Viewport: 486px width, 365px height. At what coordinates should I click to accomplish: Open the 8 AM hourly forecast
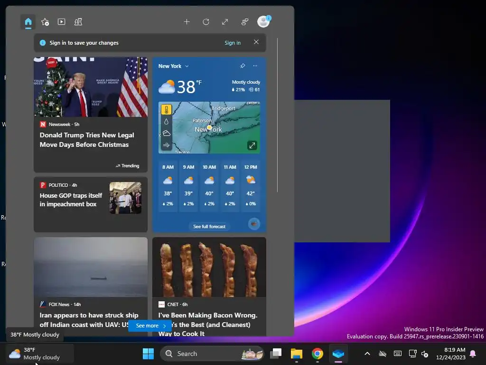click(x=168, y=186)
